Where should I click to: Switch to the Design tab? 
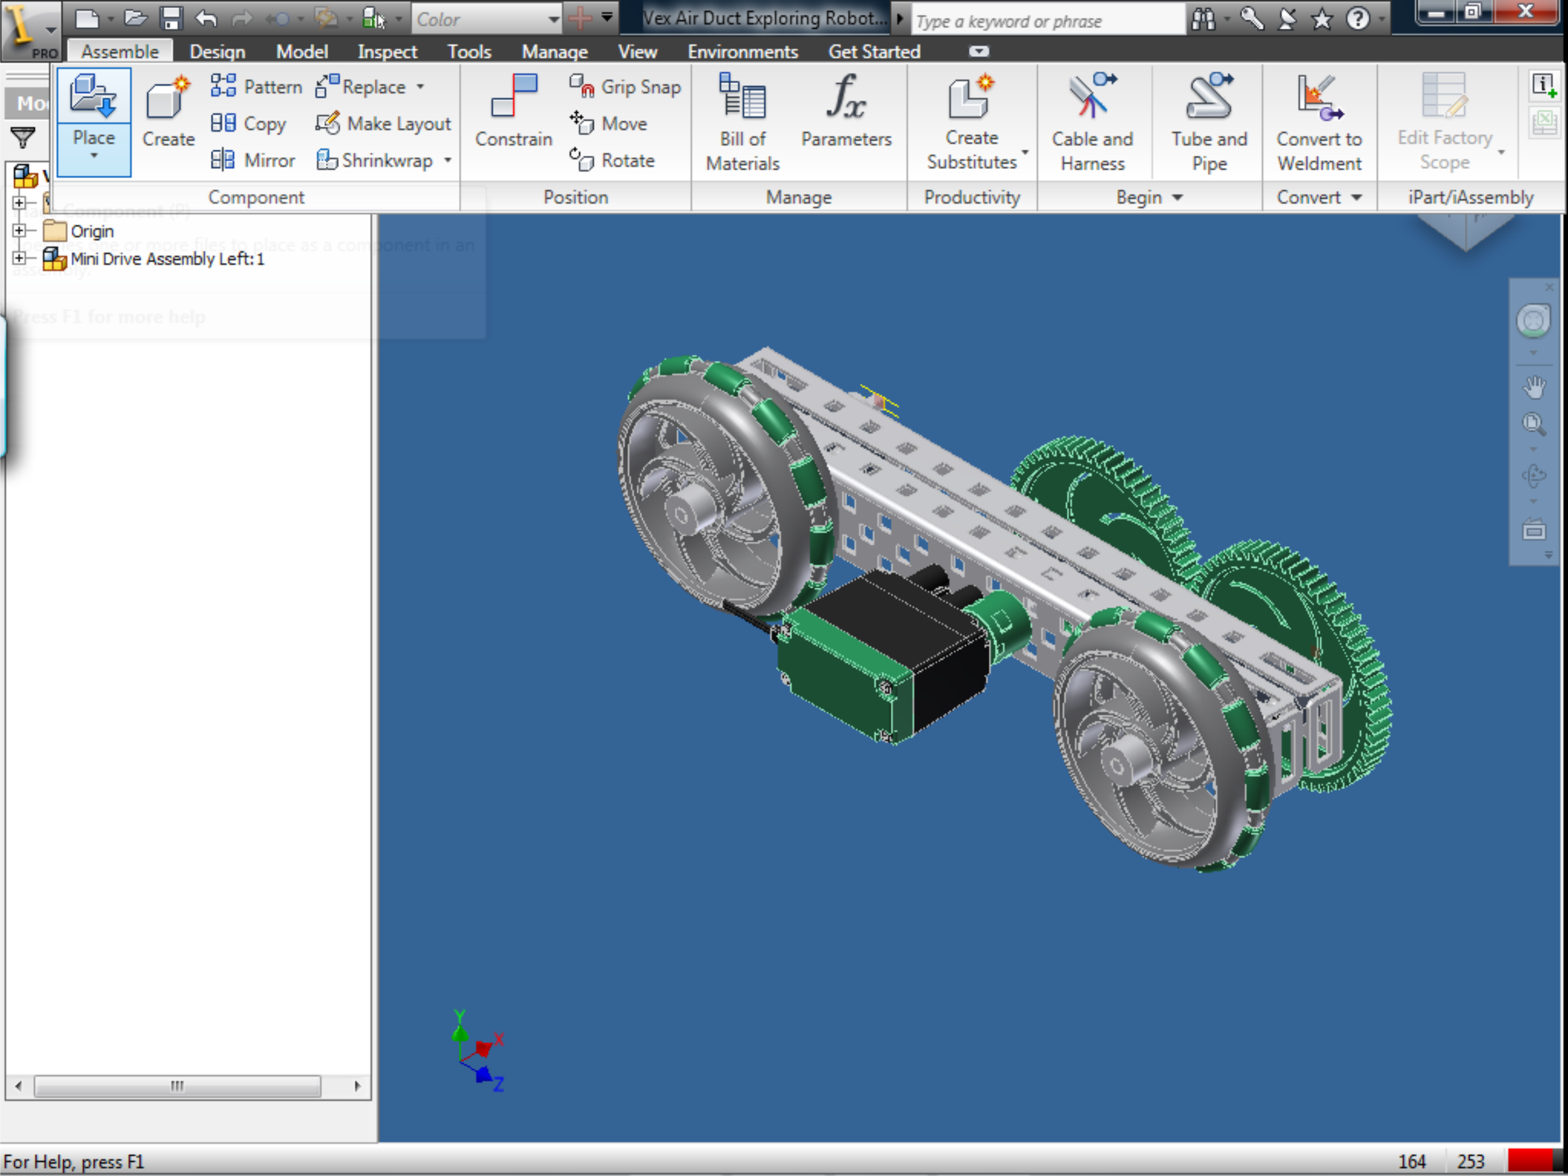(217, 52)
